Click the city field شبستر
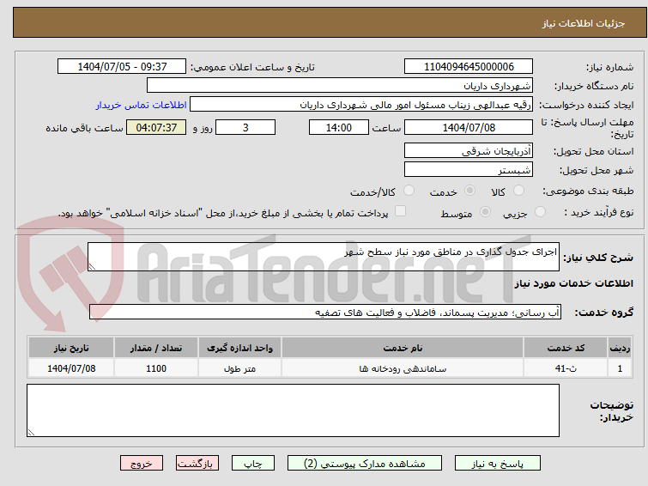This screenshot has height=486, width=648. coord(469,169)
